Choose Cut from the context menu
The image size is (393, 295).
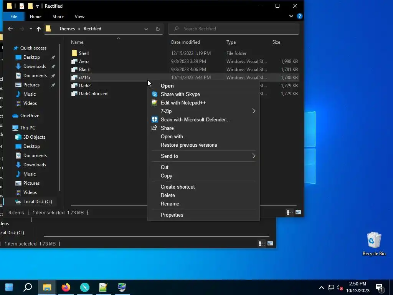(203, 167)
